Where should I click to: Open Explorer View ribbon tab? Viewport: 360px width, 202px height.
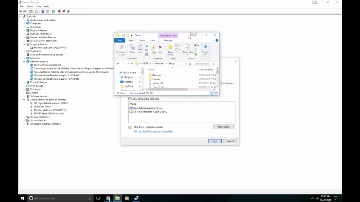tap(153, 40)
